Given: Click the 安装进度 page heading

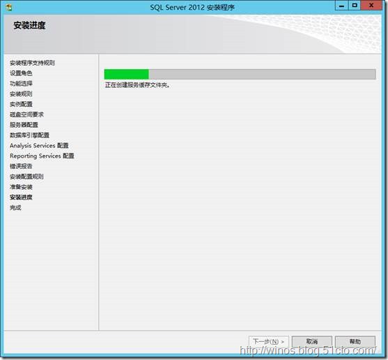Looking at the screenshot, I should [x=29, y=26].
